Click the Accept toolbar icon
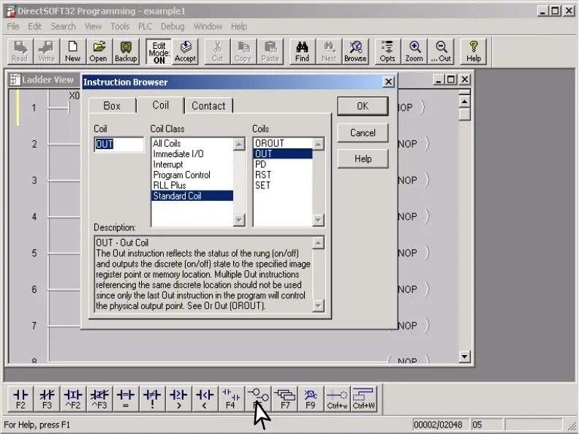 click(x=185, y=52)
